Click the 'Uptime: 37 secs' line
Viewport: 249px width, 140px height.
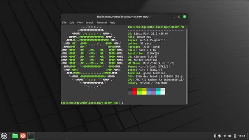tap(139, 44)
